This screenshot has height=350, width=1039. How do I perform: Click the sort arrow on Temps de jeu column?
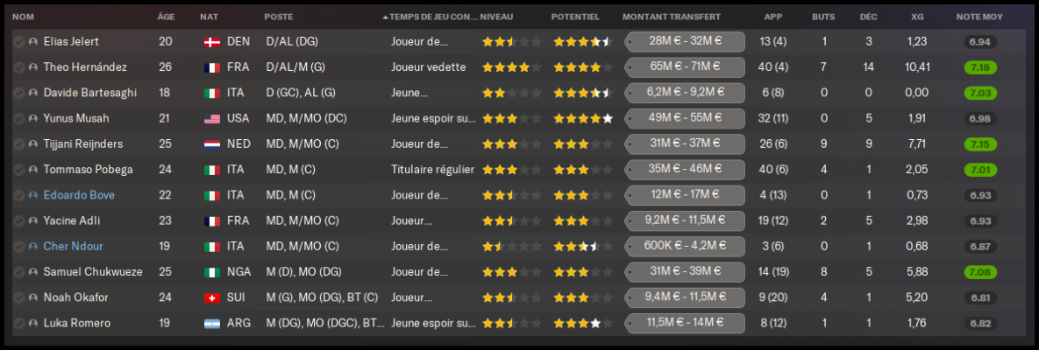point(386,17)
